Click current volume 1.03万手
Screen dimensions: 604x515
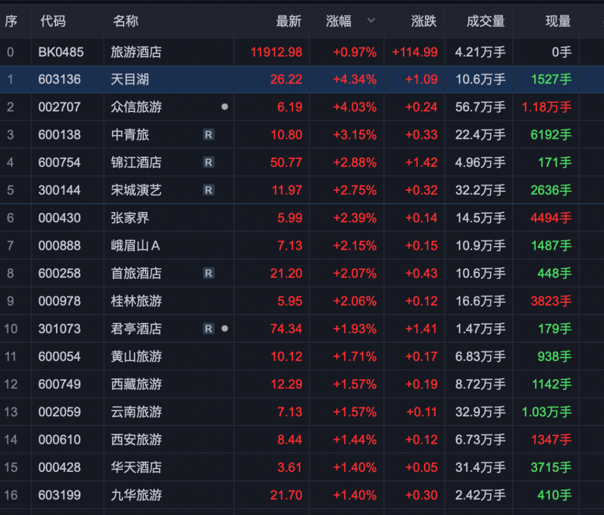click(x=546, y=412)
